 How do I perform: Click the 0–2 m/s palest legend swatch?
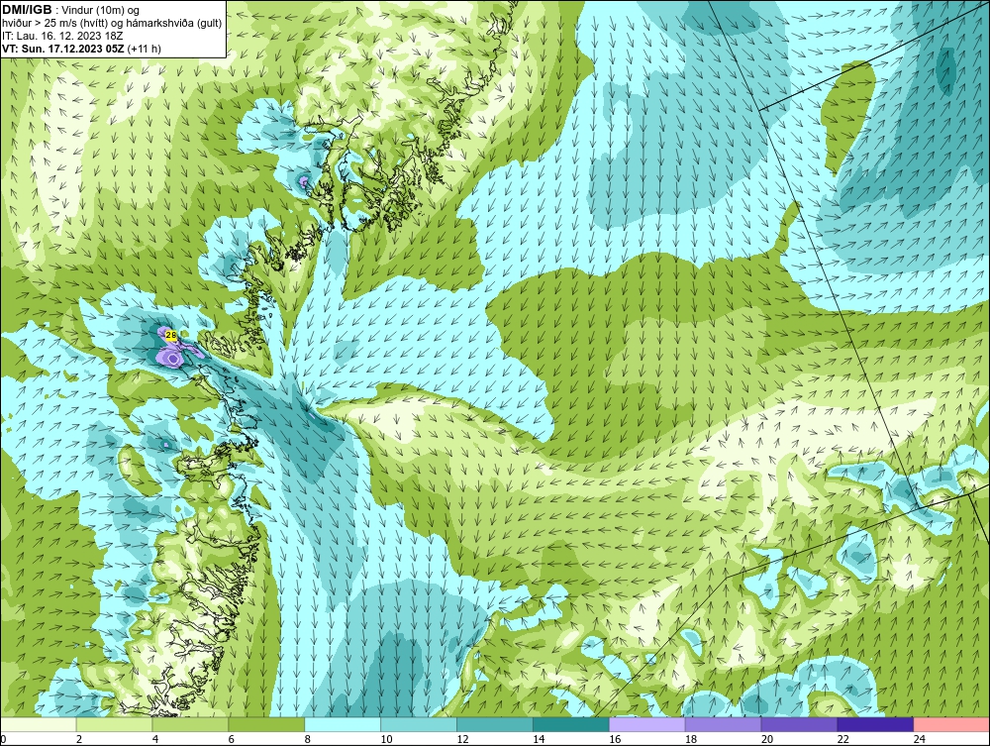pyautogui.click(x=38, y=724)
